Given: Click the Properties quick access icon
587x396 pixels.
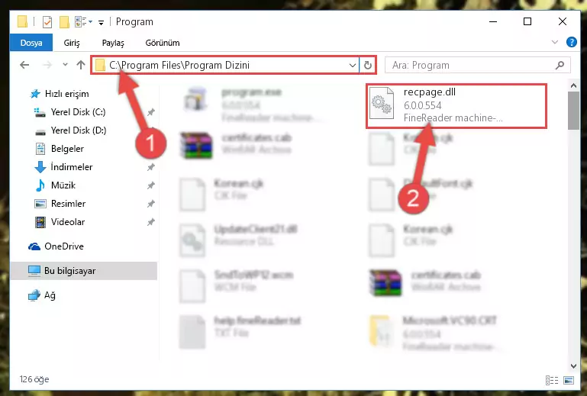Looking at the screenshot, I should pyautogui.click(x=47, y=22).
